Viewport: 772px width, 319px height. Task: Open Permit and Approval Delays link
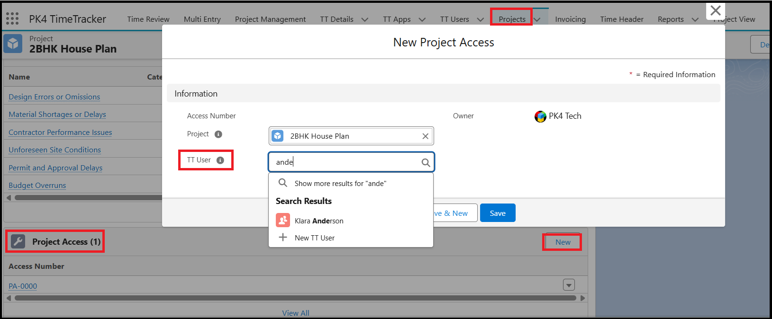(55, 168)
